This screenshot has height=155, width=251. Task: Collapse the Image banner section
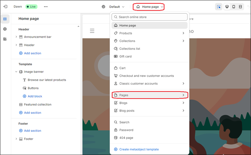tap(16, 72)
